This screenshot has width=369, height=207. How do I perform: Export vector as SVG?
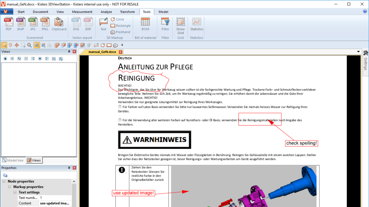tap(76, 24)
